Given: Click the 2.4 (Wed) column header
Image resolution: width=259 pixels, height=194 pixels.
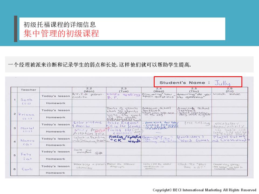Looking at the screenshot, I should point(159,90).
